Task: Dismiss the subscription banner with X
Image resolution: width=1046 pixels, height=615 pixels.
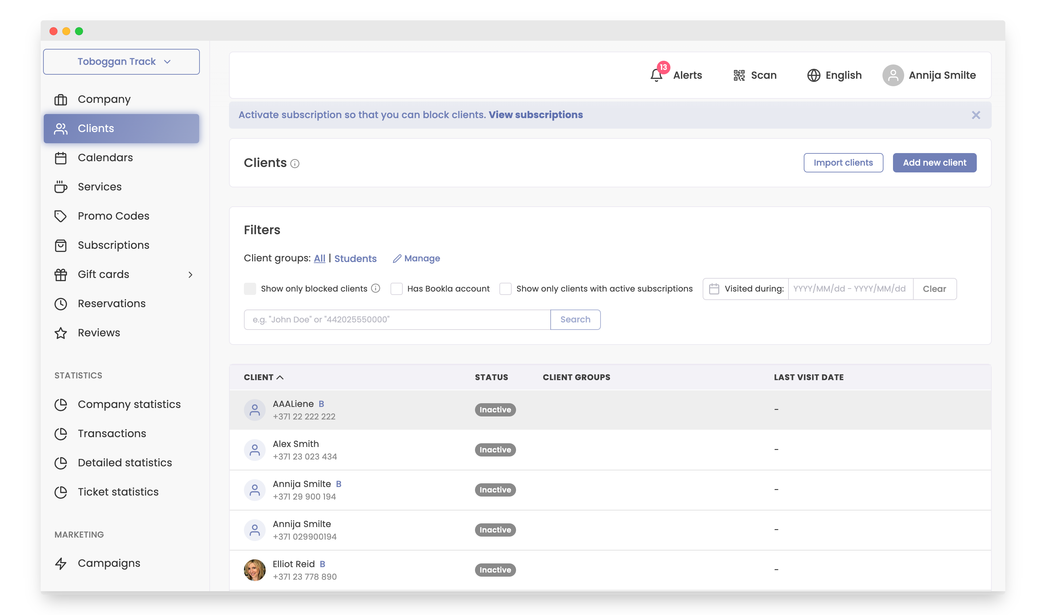Action: [x=975, y=115]
